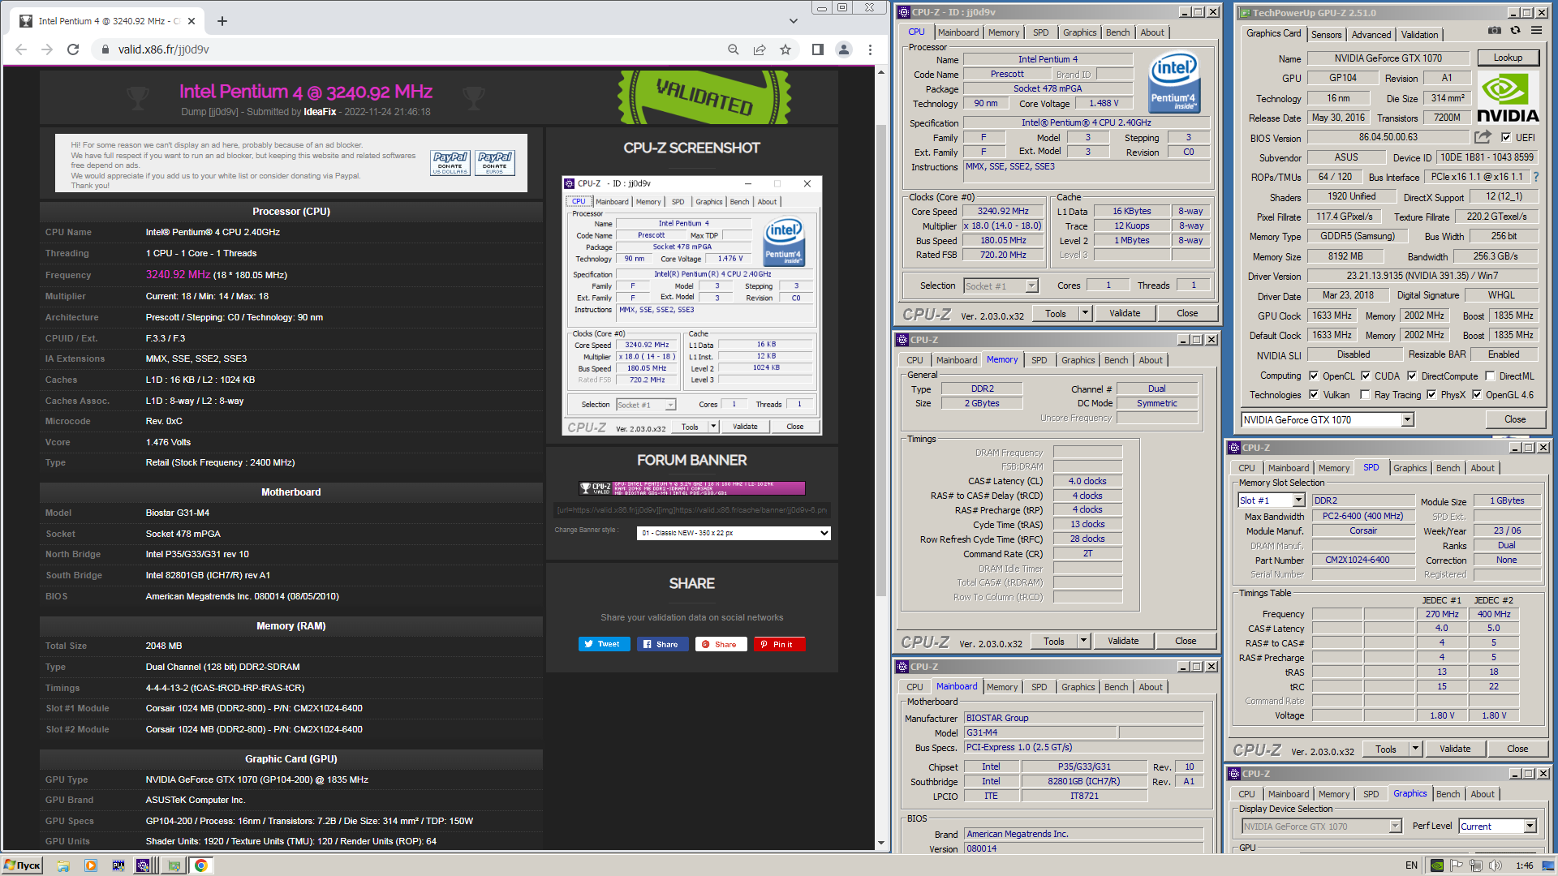Image resolution: width=1558 pixels, height=876 pixels.
Task: Click Action Center flag tray icon
Action: point(1457,865)
